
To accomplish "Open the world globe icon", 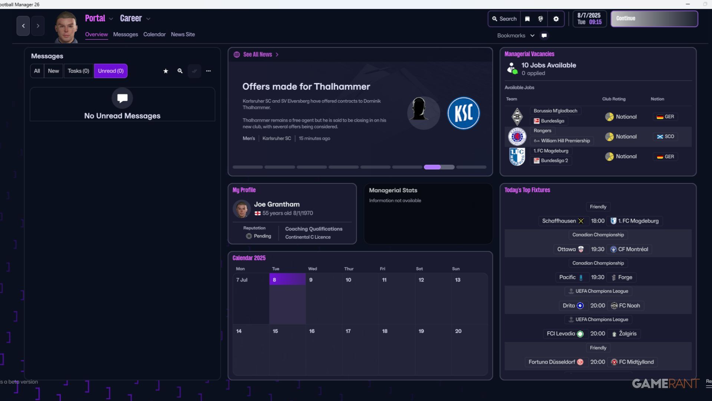I will click(x=541, y=19).
